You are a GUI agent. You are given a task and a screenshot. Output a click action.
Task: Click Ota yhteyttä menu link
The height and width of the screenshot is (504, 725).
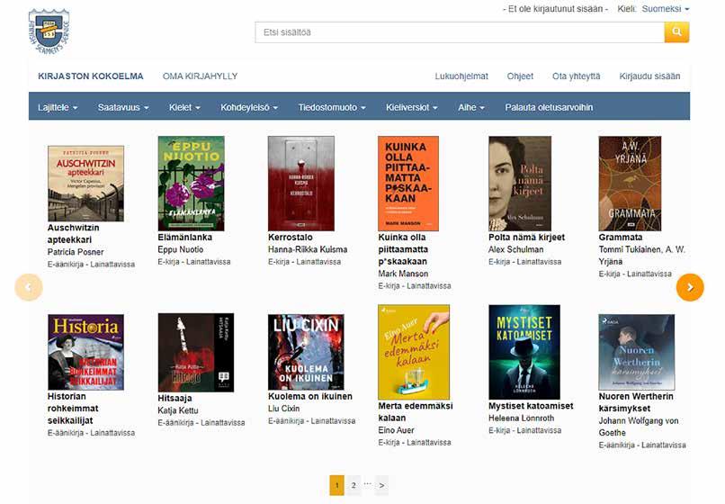coord(576,76)
